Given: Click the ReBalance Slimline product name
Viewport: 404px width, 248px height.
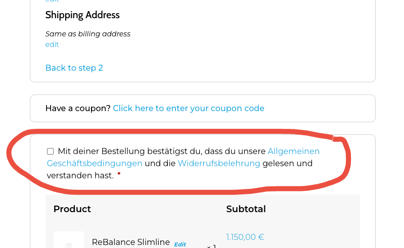Looking at the screenshot, I should coord(131,242).
